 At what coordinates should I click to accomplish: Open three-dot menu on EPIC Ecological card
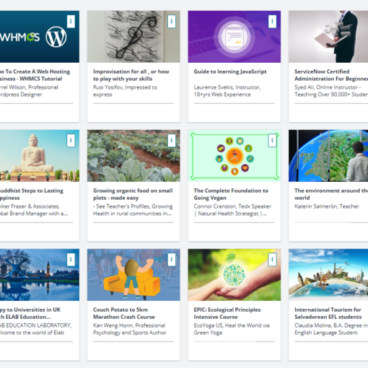click(272, 260)
